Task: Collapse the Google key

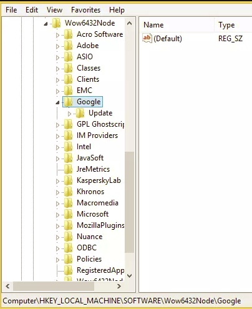Action: 57,102
